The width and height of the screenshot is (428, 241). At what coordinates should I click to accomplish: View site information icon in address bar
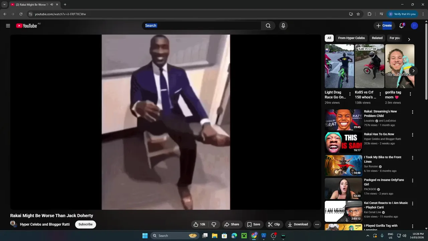point(30,14)
